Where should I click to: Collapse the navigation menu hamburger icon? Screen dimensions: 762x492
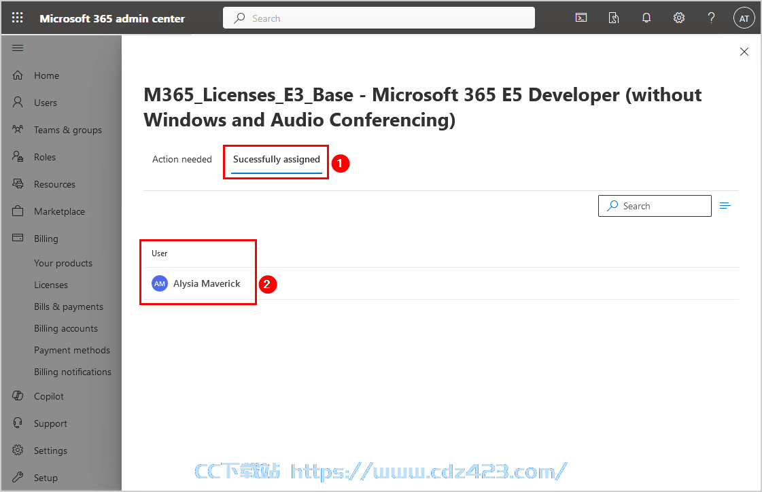click(x=18, y=48)
